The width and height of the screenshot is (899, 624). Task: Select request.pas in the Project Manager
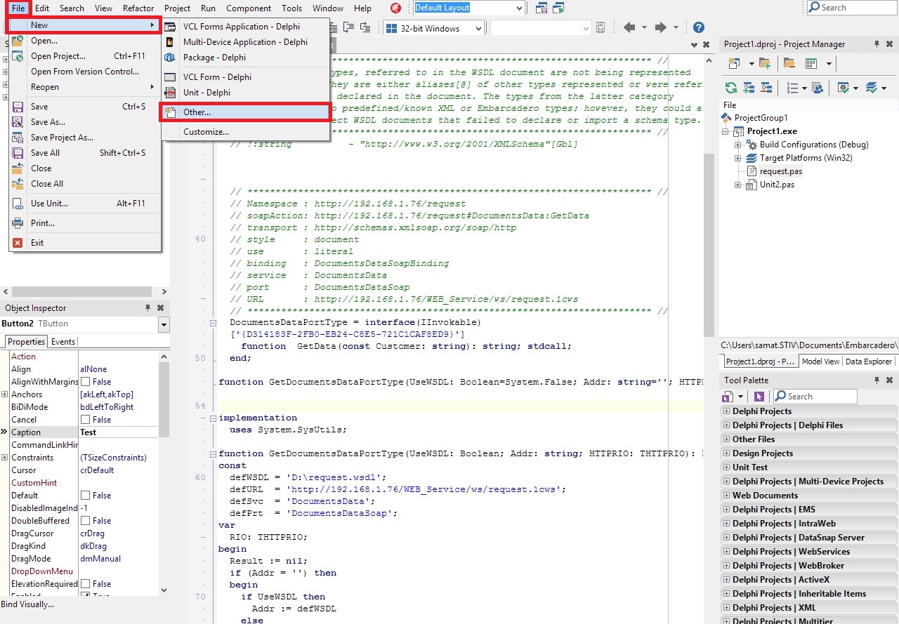pyautogui.click(x=780, y=171)
